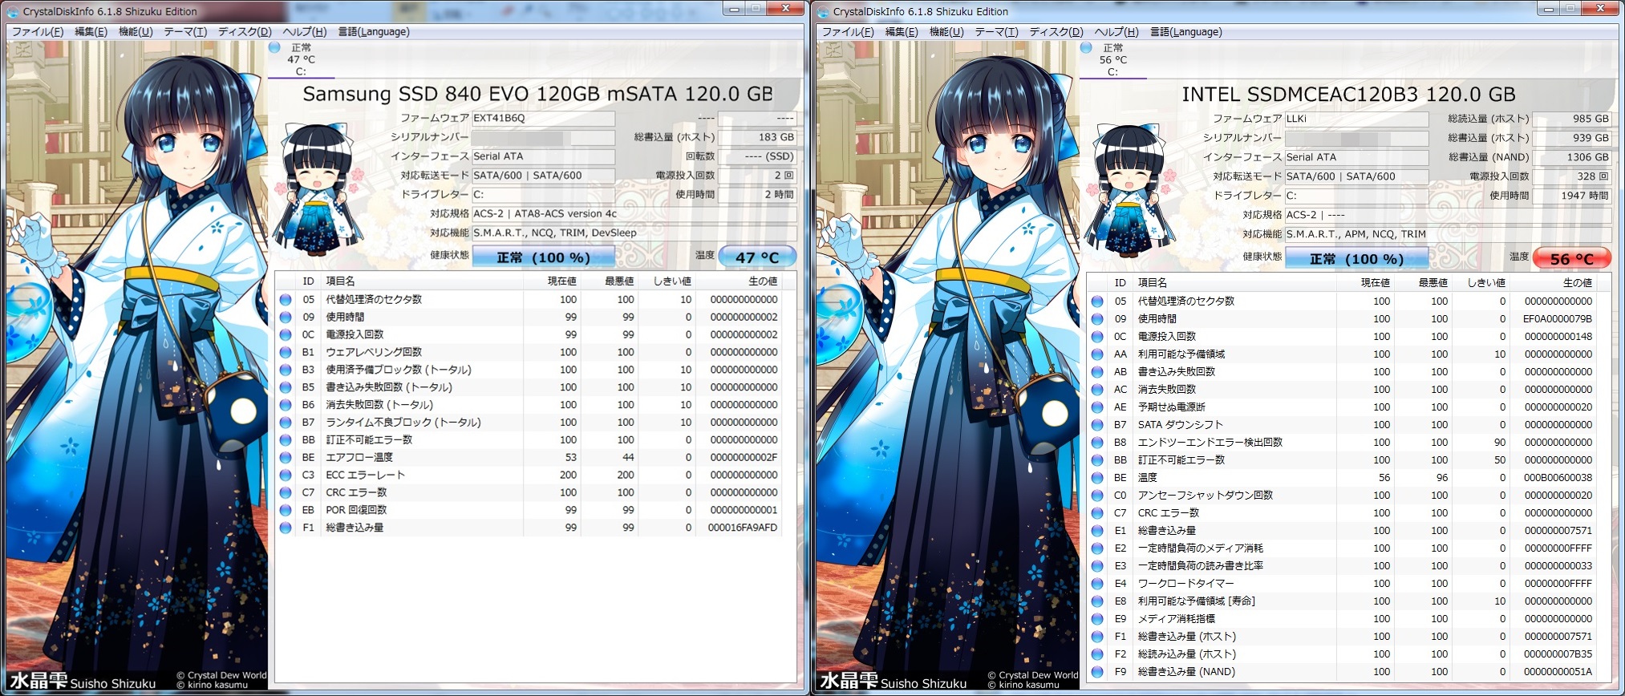The height and width of the screenshot is (696, 1625).
Task: Click status orb for Samsung row 09 使用時間
Action: [x=286, y=317]
